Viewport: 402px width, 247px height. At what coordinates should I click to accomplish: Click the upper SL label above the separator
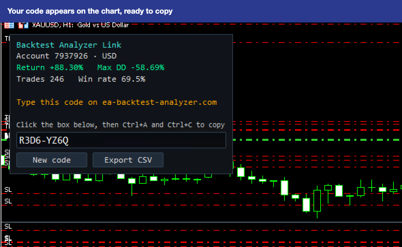click(8, 190)
